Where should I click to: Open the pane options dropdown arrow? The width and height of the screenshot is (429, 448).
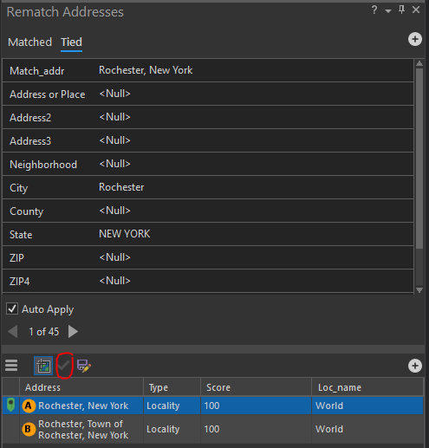point(388,11)
